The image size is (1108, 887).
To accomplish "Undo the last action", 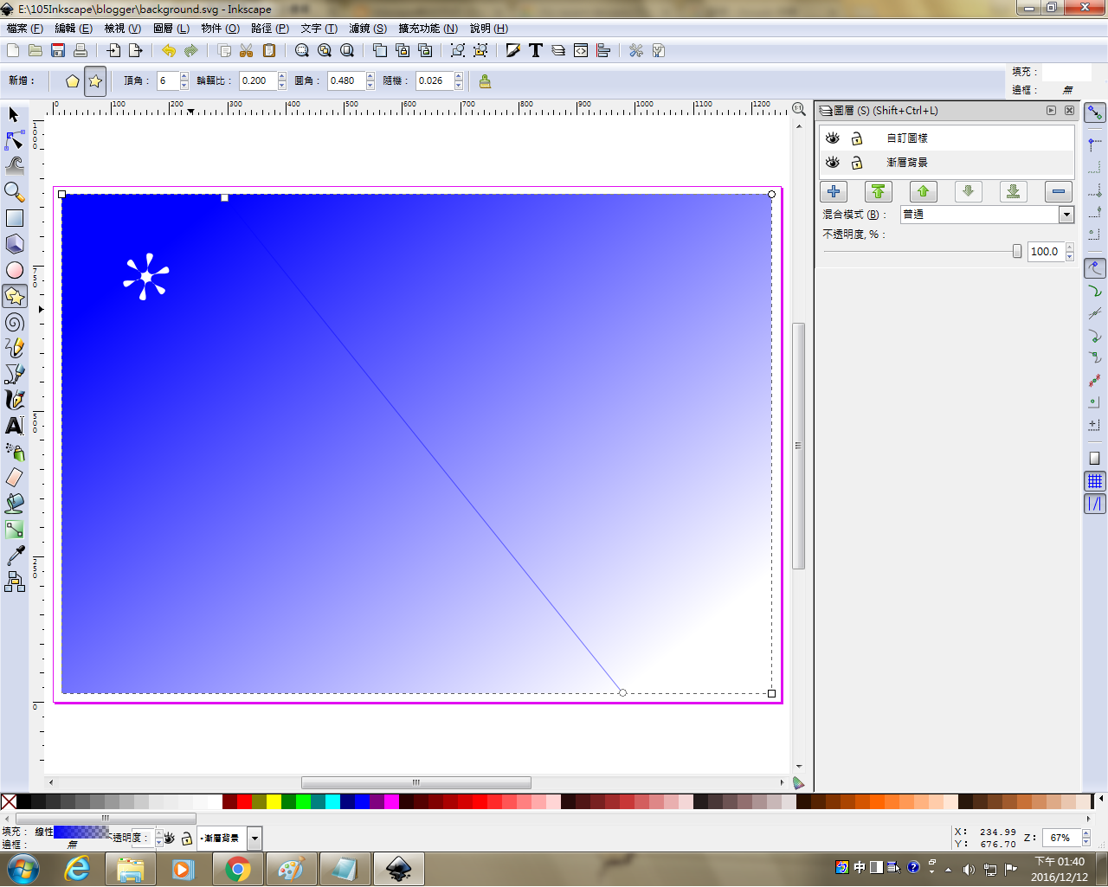I will click(x=169, y=50).
